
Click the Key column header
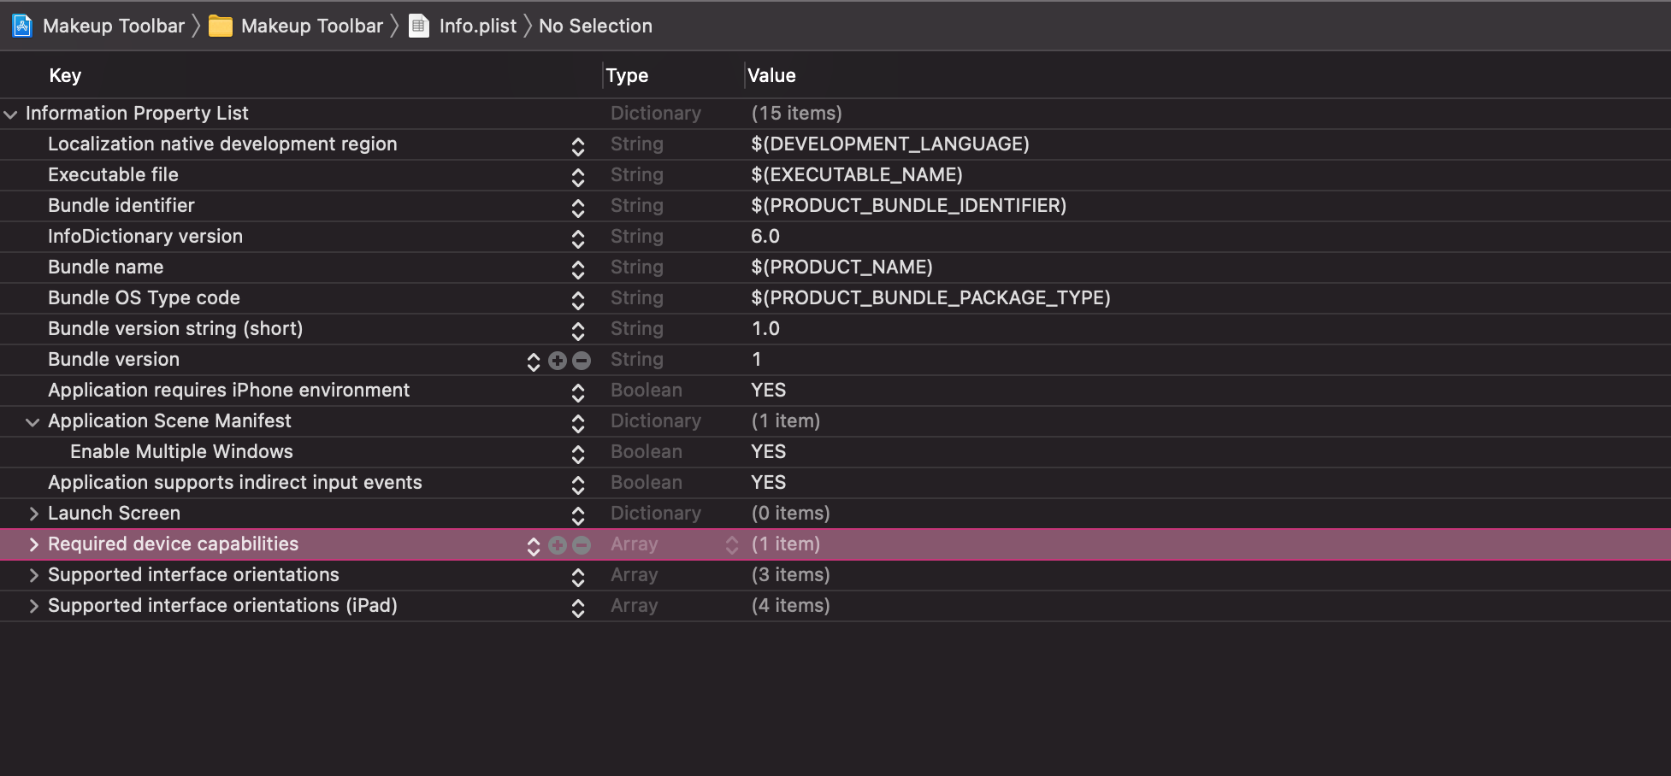(65, 75)
